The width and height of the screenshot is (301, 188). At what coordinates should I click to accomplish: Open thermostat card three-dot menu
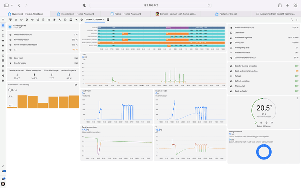[x=297, y=99]
